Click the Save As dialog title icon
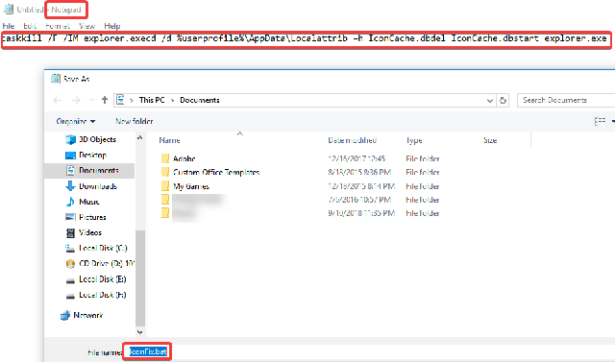This screenshot has width=615, height=362. (56, 79)
